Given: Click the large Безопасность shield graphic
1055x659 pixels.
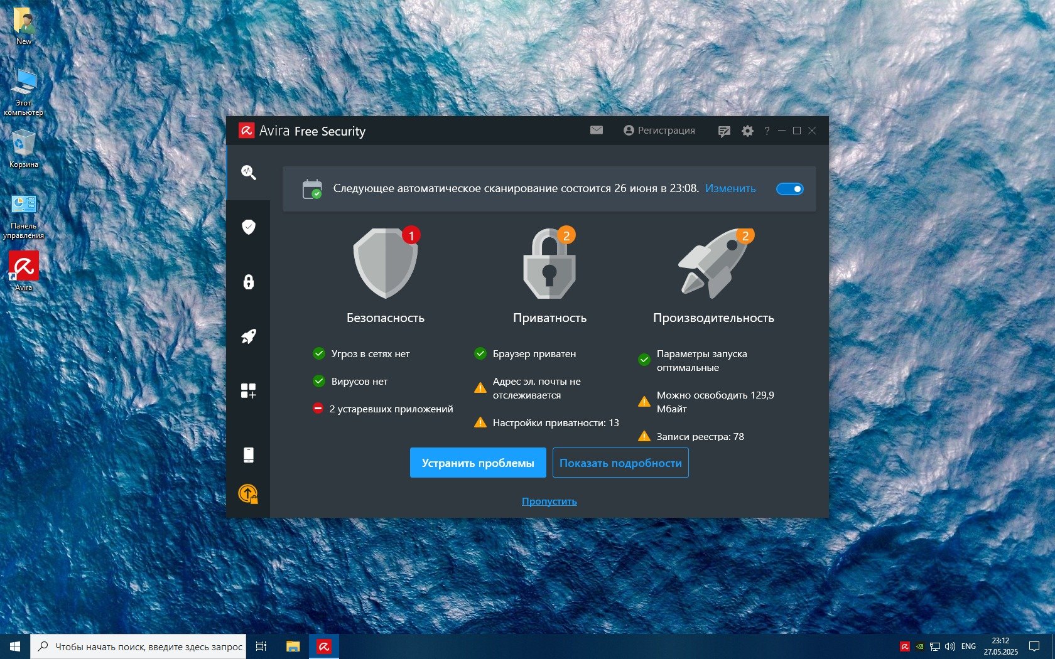Looking at the screenshot, I should point(385,263).
